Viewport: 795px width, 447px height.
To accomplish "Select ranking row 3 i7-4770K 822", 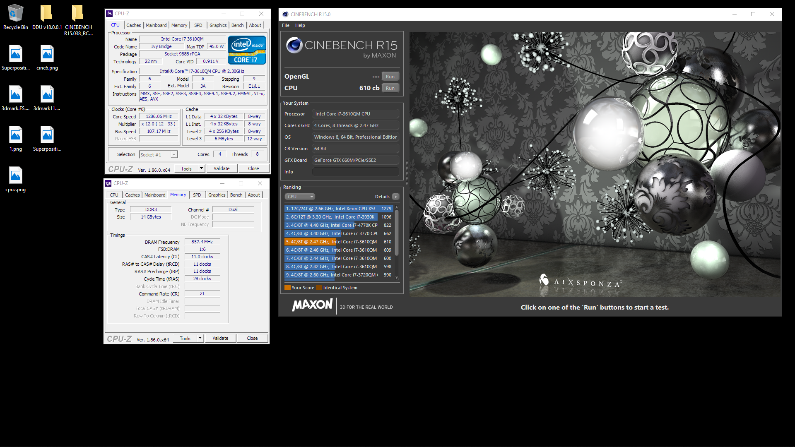I will pyautogui.click(x=339, y=225).
